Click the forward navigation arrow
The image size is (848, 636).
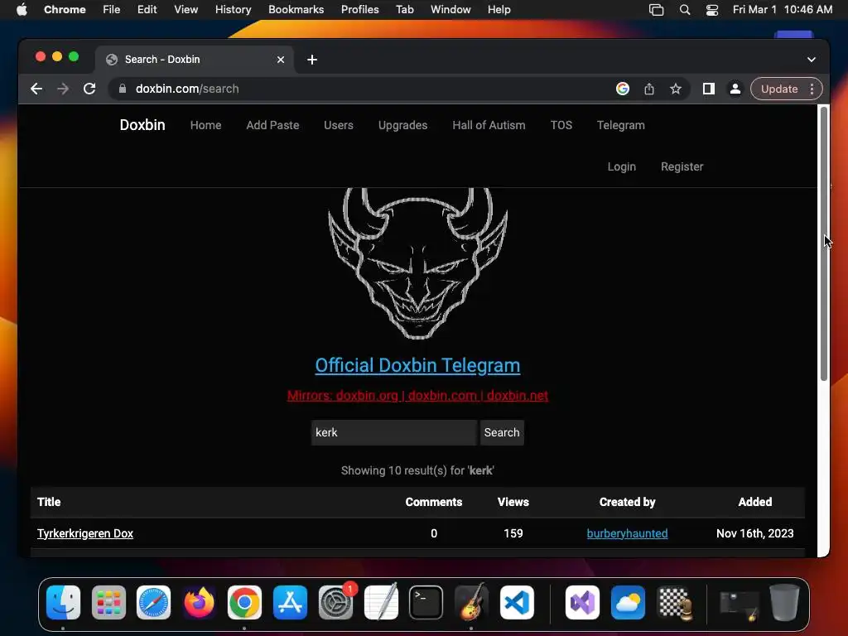[x=63, y=89]
